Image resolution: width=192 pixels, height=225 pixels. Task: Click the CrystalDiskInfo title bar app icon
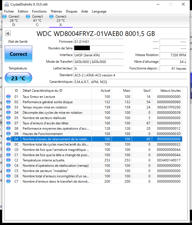tap(6, 4)
